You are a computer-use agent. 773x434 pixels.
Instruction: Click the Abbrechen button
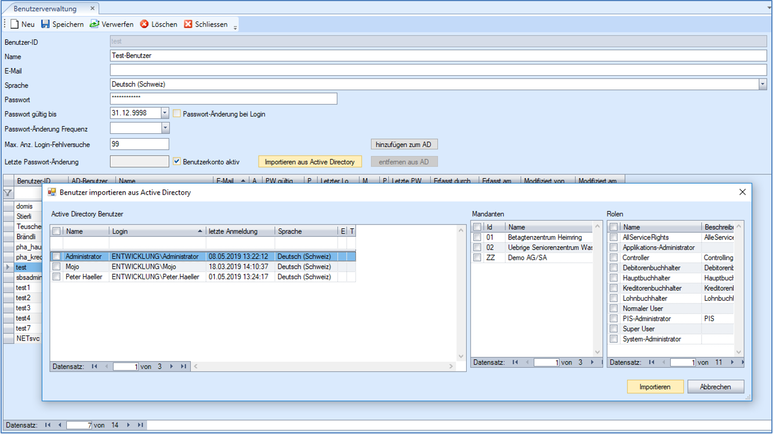pos(715,387)
